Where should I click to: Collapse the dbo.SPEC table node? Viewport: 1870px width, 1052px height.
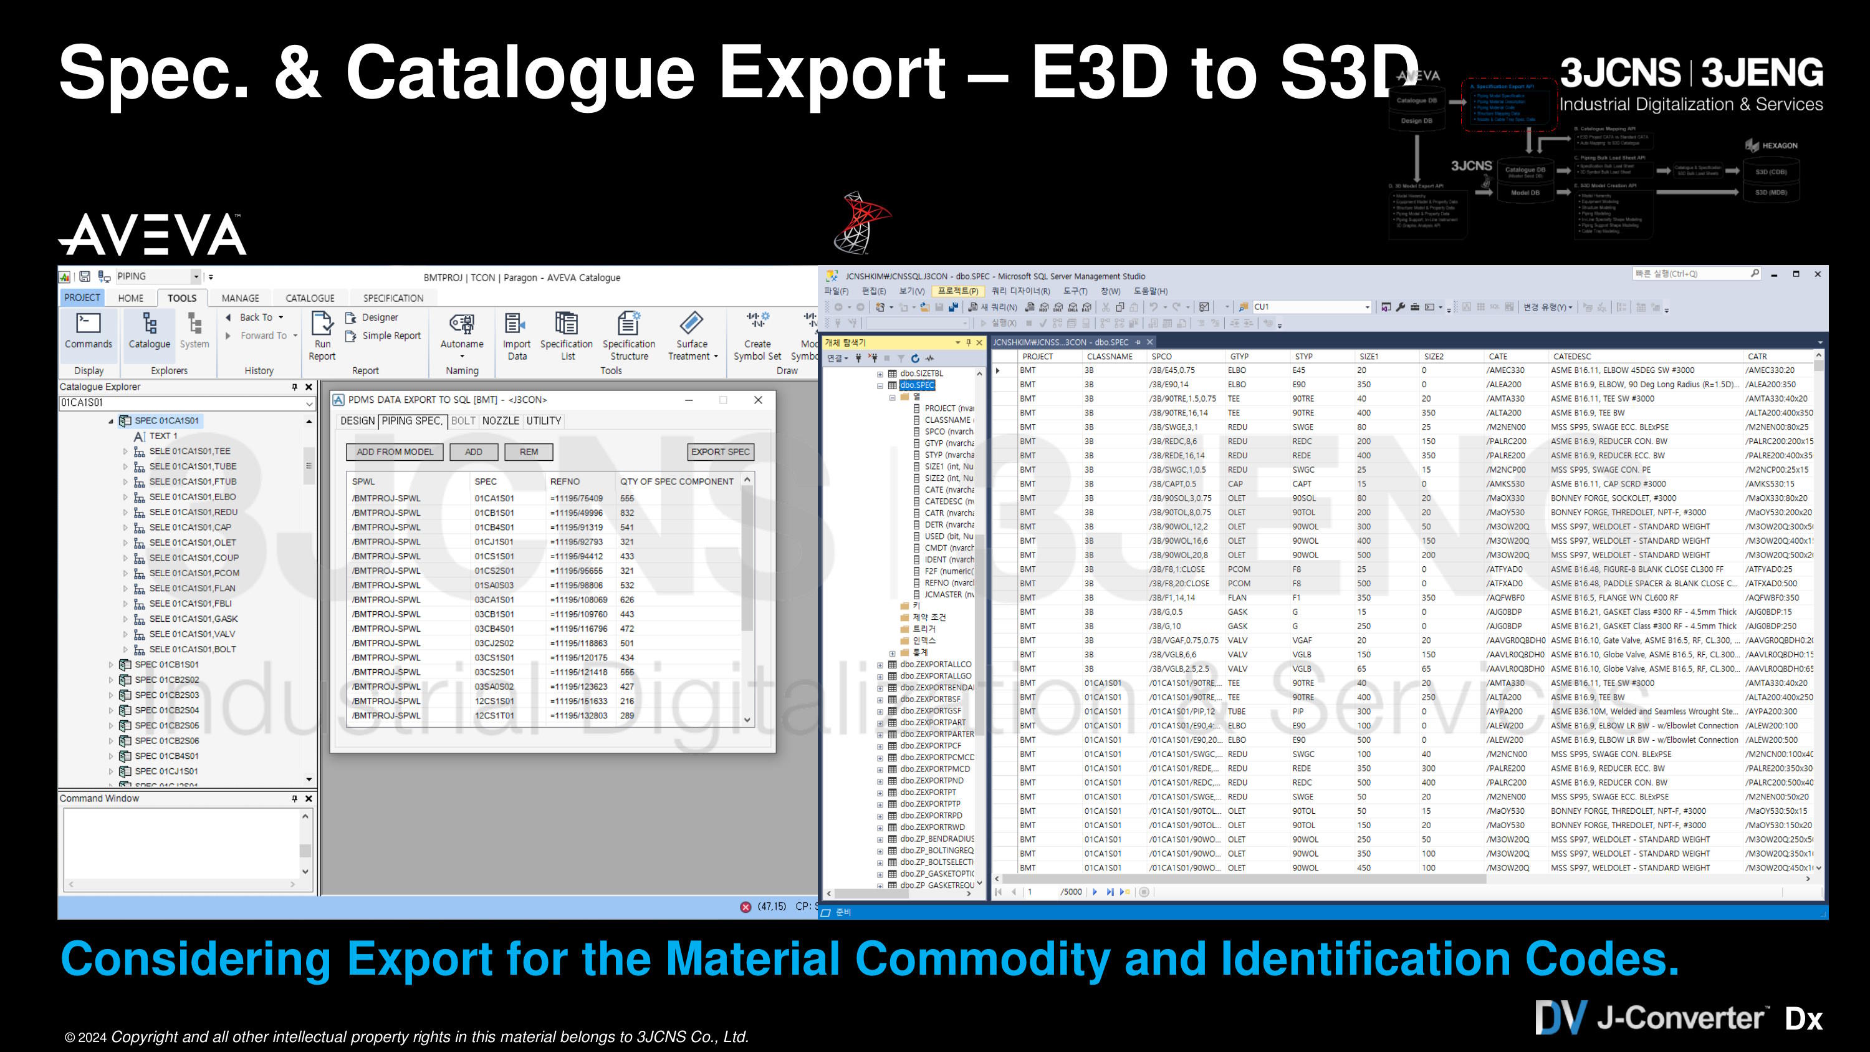click(x=881, y=386)
